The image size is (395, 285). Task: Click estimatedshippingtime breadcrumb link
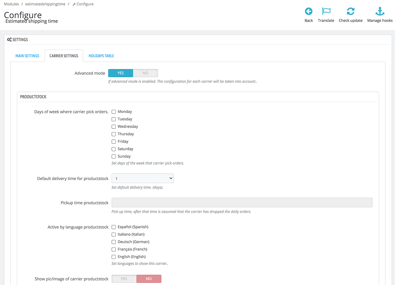point(45,4)
